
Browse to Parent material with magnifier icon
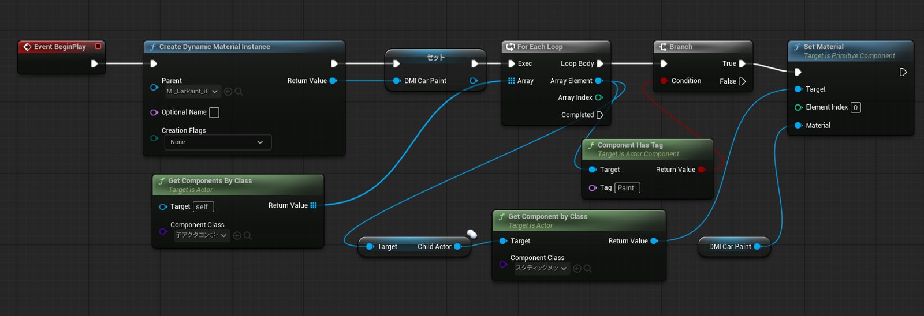pyautogui.click(x=239, y=91)
